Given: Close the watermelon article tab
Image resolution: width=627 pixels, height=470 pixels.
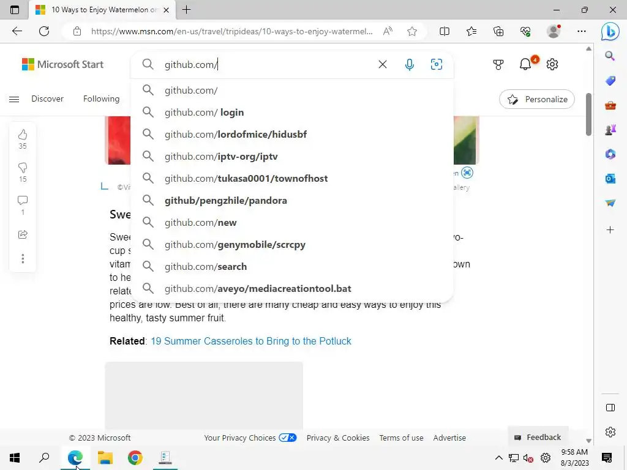Looking at the screenshot, I should 167,10.
